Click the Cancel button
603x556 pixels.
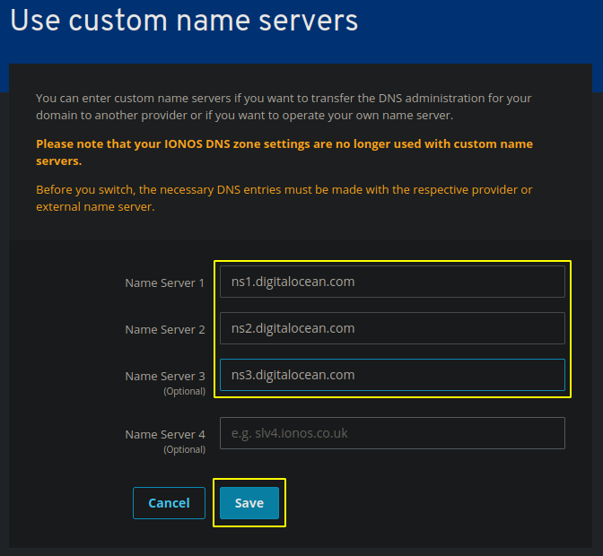(169, 503)
